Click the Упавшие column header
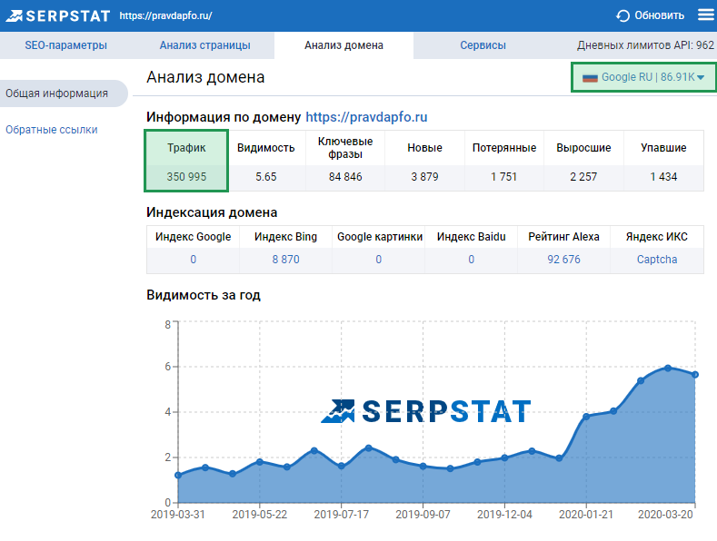The image size is (717, 541). pos(663,148)
